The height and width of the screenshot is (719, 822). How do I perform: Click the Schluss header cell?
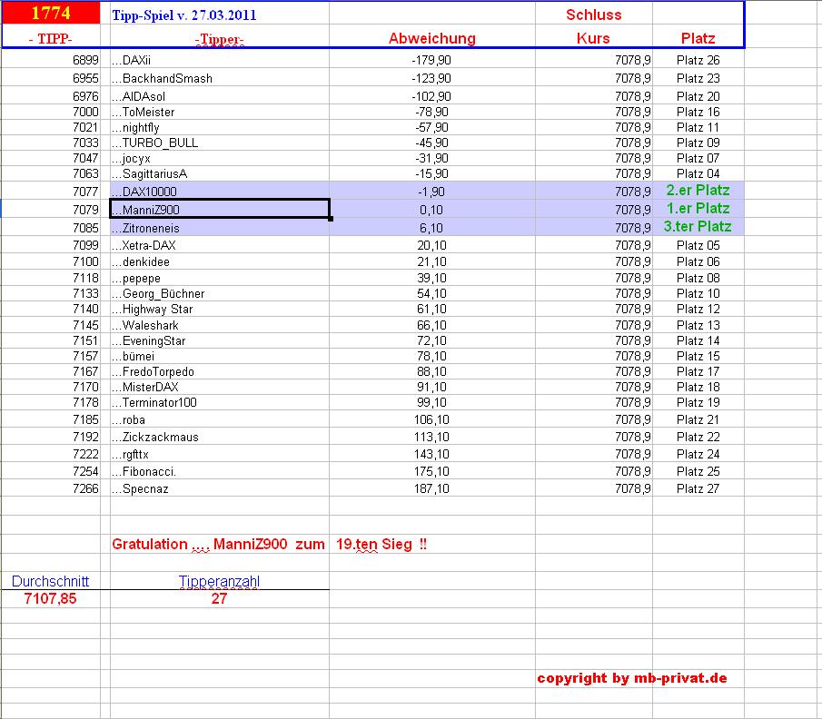click(x=593, y=15)
